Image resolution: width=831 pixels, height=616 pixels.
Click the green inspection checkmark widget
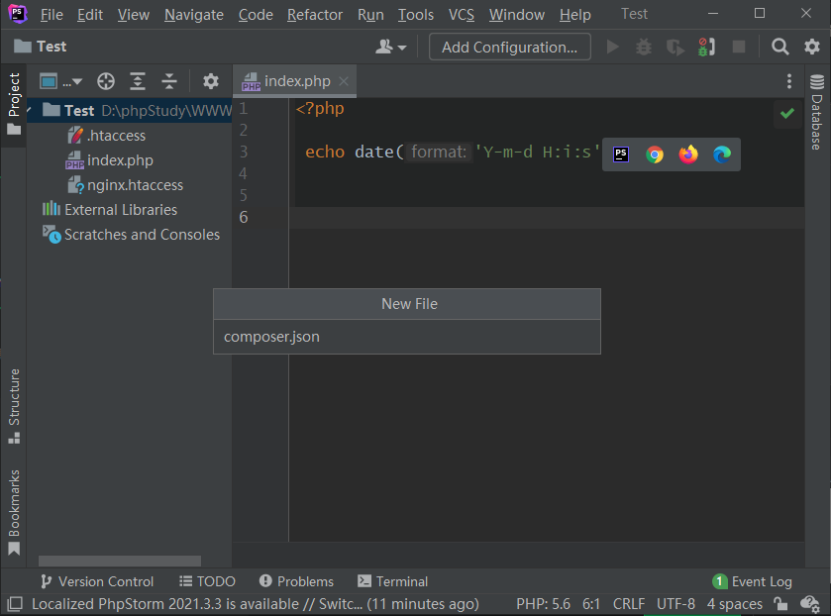[787, 113]
